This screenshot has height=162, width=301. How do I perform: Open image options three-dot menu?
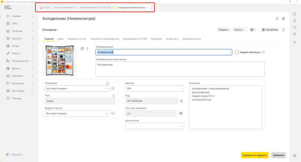pyautogui.click(x=87, y=48)
